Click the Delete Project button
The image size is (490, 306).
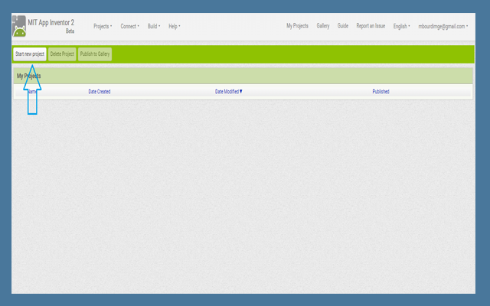62,54
